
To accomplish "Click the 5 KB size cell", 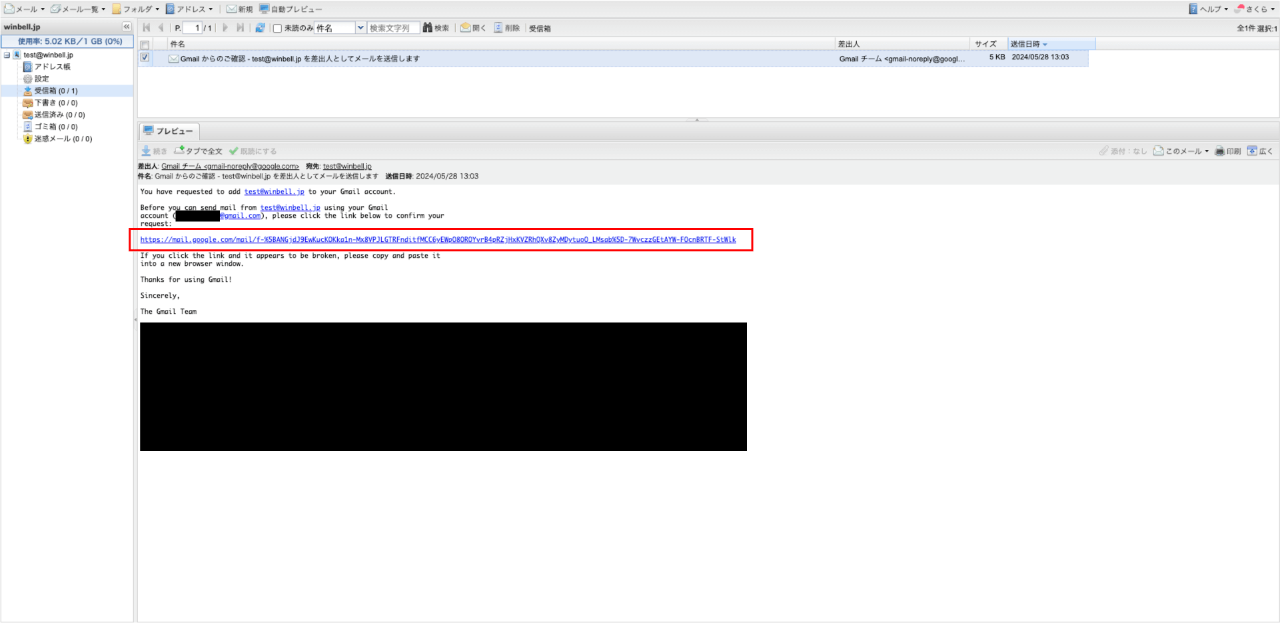I will 997,57.
